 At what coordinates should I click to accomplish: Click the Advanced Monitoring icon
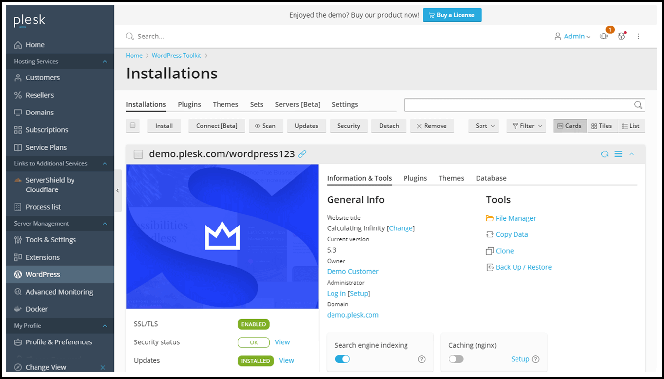point(18,292)
